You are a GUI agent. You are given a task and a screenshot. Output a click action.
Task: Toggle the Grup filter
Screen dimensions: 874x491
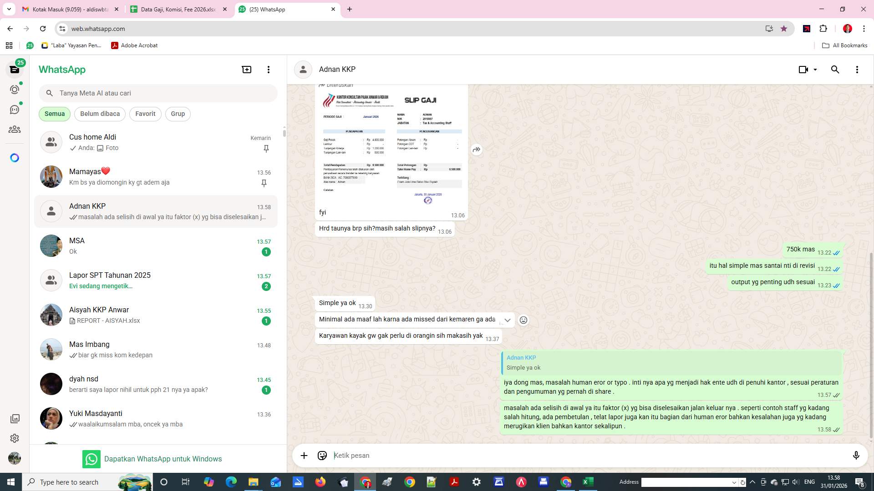tap(178, 114)
